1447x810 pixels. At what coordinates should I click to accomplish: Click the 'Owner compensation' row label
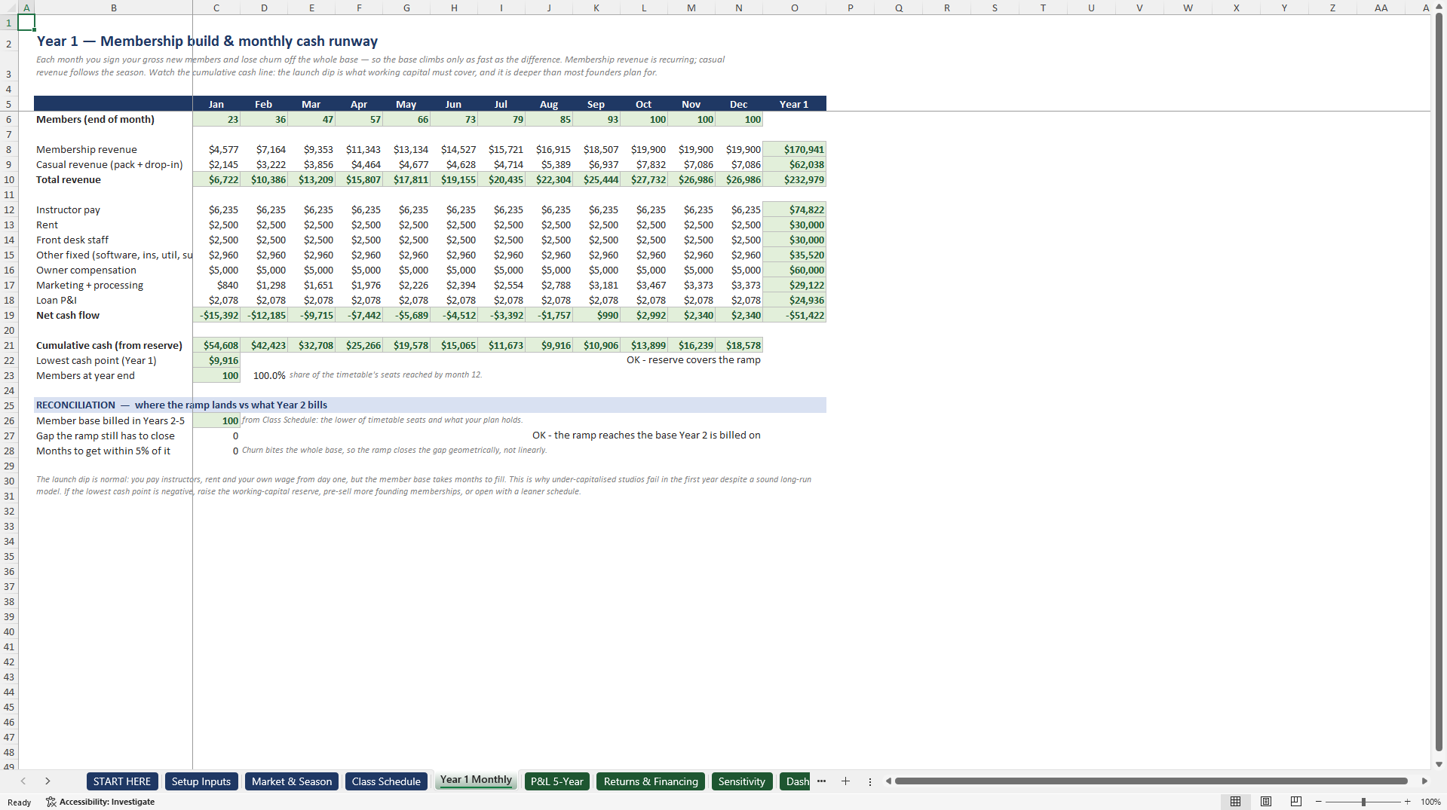coord(86,270)
